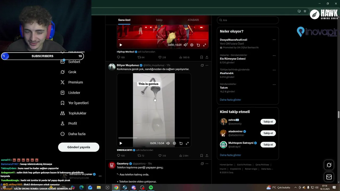The width and height of the screenshot is (340, 191).
Task: Open the UMUHASHYI source link
Action: (125, 150)
